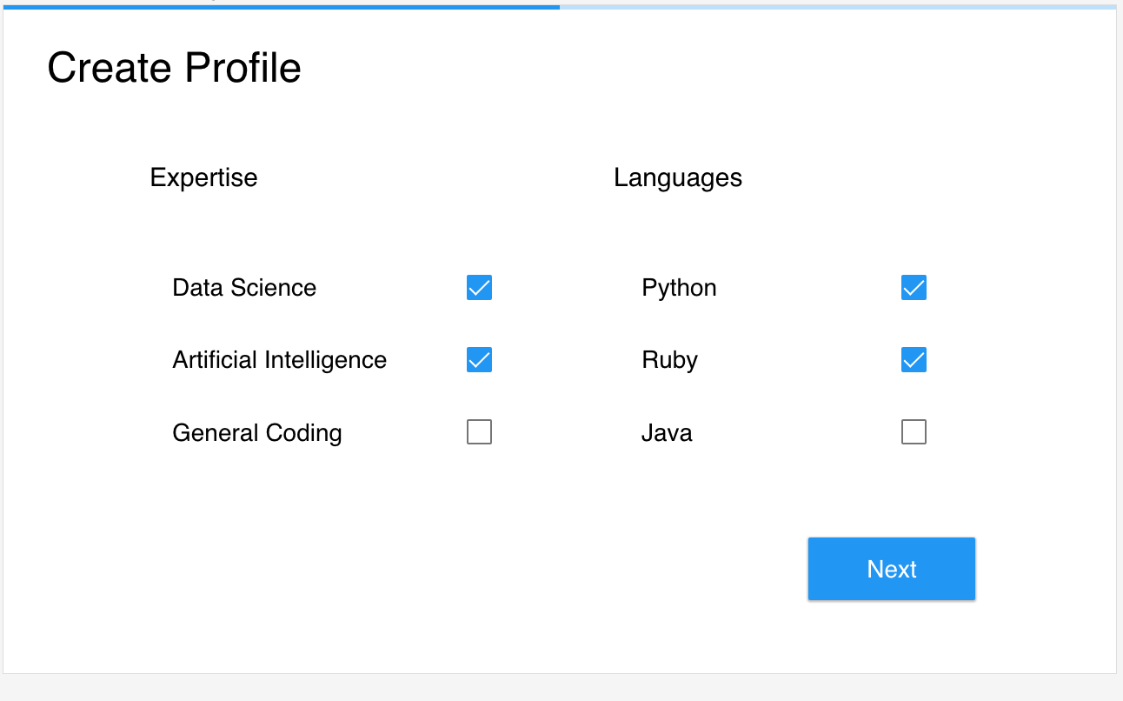Viewport: 1123px width, 701px height.
Task: Click the filled part of the progress bar
Action: click(280, 6)
